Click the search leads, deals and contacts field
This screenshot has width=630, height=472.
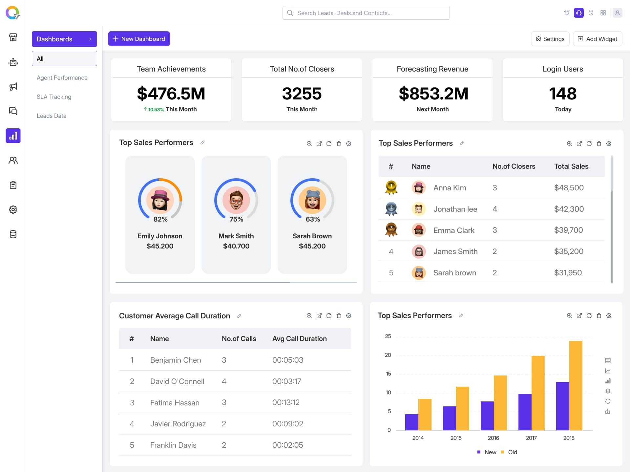366,13
